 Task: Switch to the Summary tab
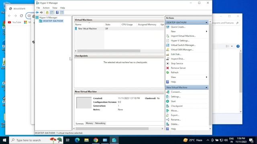click(80, 124)
